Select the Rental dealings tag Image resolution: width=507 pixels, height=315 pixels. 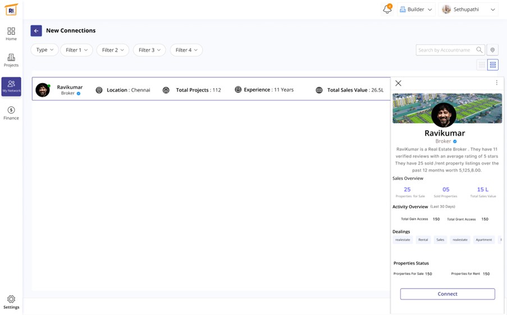tap(423, 240)
